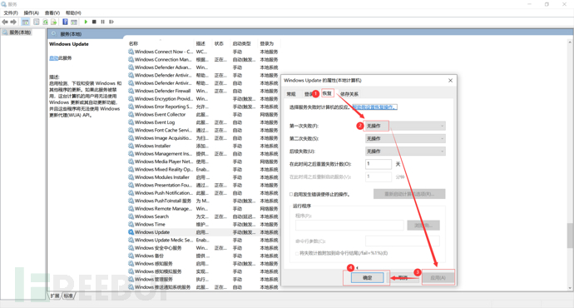574x308 pixels.
Task: Open Help with the blue question-mark icon
Action: coord(65,22)
